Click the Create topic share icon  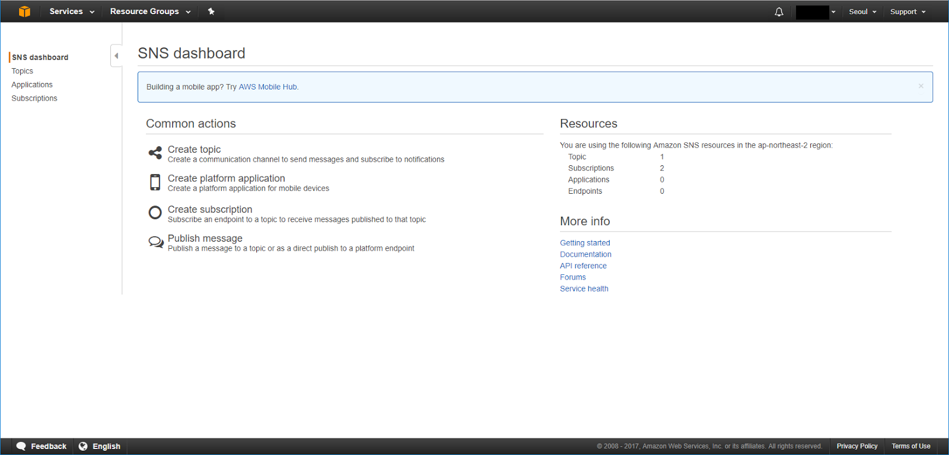[x=155, y=153]
